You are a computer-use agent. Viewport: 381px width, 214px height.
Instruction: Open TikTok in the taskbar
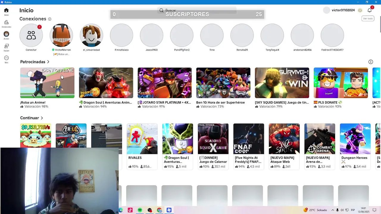pos(130,210)
